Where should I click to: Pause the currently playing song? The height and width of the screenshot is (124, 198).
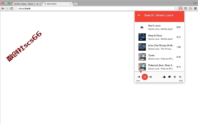[x=145, y=77]
